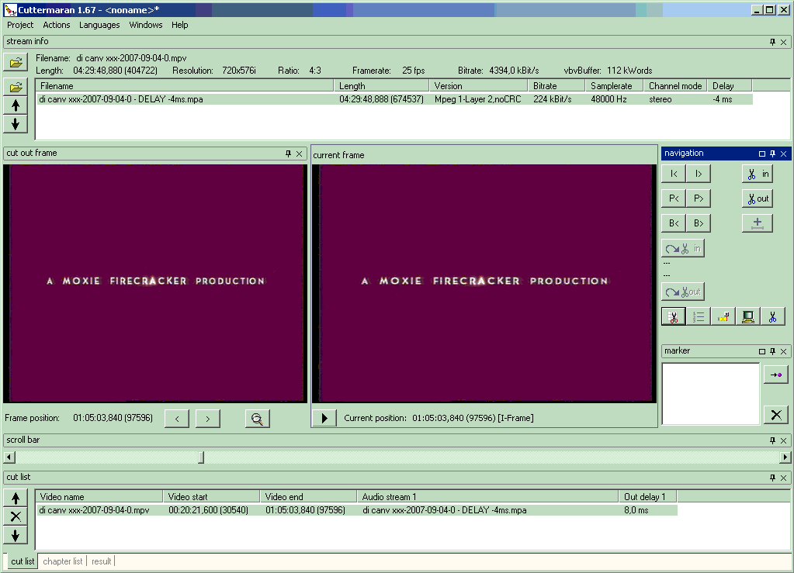Click the go-to cut in arrow button
The height and width of the screenshot is (573, 794).
tap(683, 248)
